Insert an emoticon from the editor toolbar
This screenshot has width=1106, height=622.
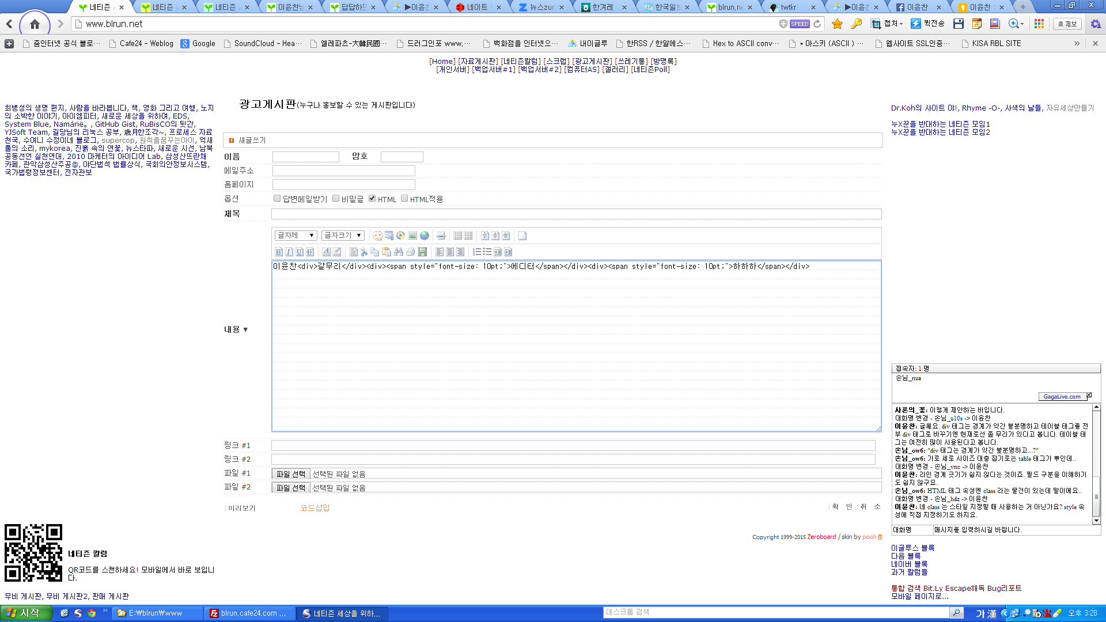point(378,236)
